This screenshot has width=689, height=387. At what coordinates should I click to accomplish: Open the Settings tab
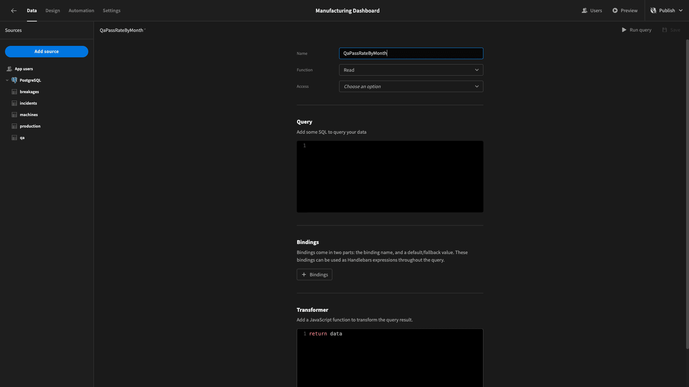pyautogui.click(x=112, y=11)
